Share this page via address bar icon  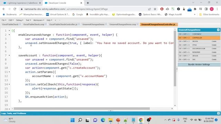point(150,9)
